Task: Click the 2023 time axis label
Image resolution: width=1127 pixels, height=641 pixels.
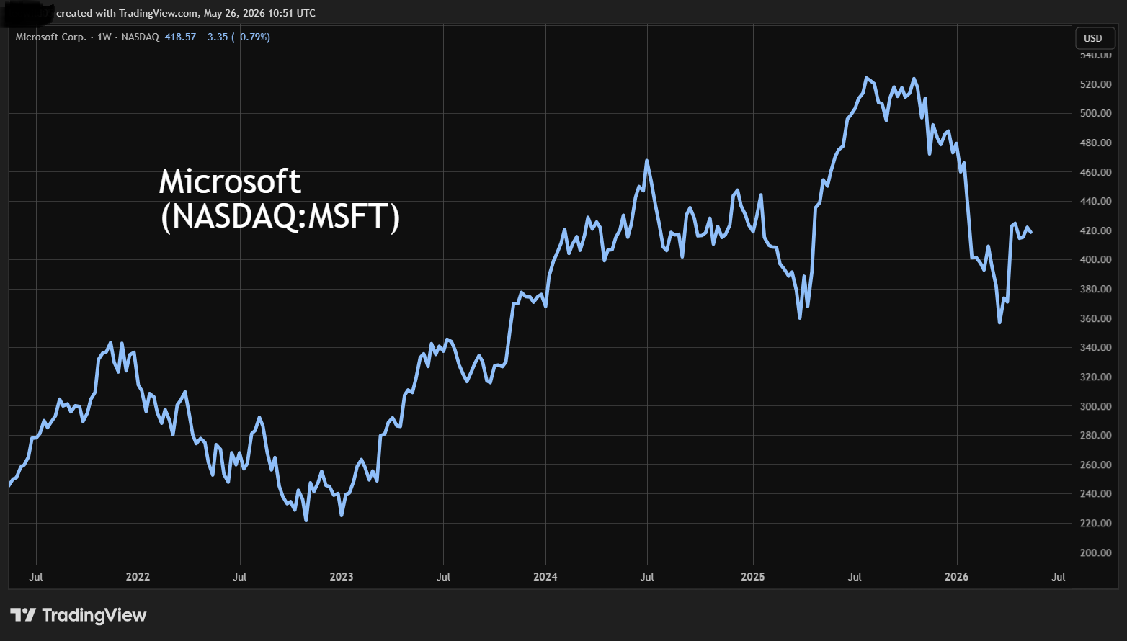Action: [342, 576]
